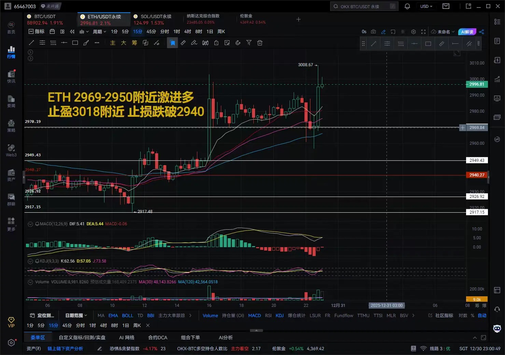Collapse the MACD indicator panel
This screenshot has height=355, width=505.
(30, 224)
